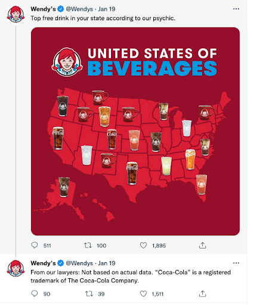
Task: Open Wendy's profile name on first tweet
Action: coord(43,9)
